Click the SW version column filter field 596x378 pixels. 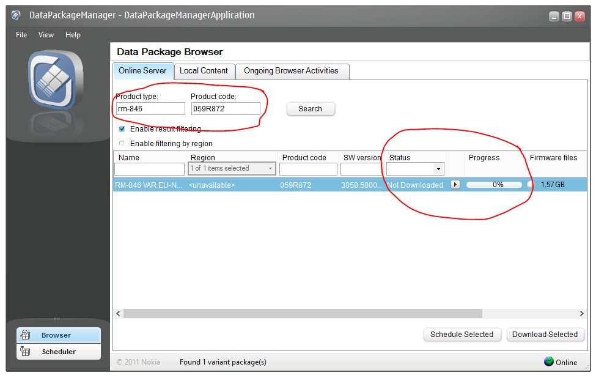click(x=362, y=169)
